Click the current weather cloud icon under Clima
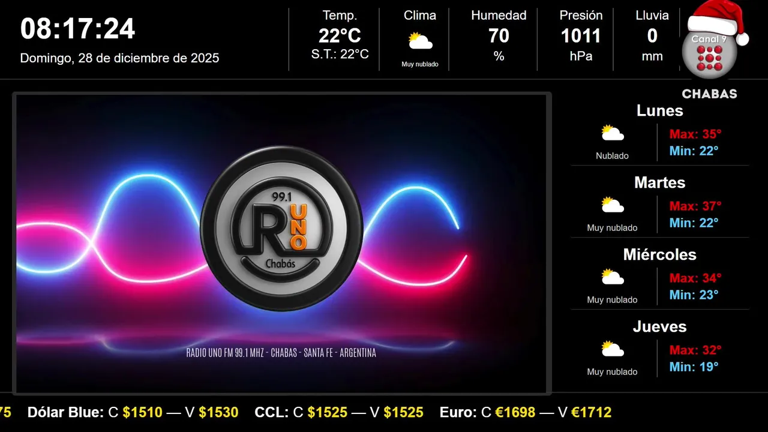768x432 pixels. (x=420, y=41)
